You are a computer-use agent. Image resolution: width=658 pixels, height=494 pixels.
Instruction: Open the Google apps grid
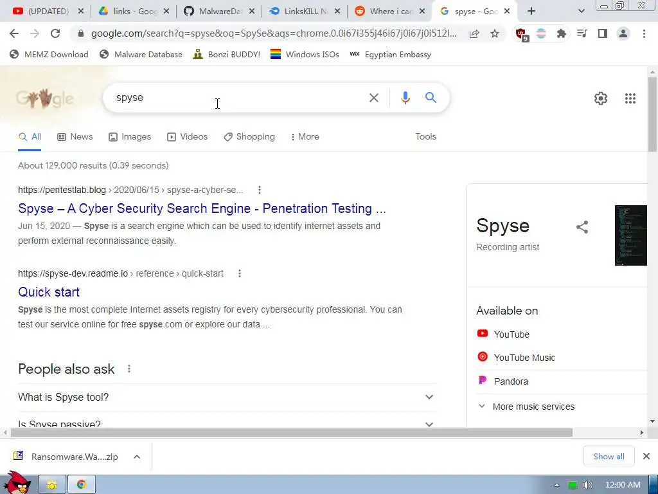630,98
